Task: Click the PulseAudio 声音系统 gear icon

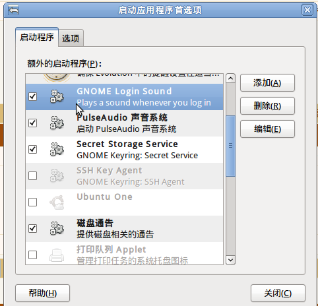Action: click(x=57, y=123)
